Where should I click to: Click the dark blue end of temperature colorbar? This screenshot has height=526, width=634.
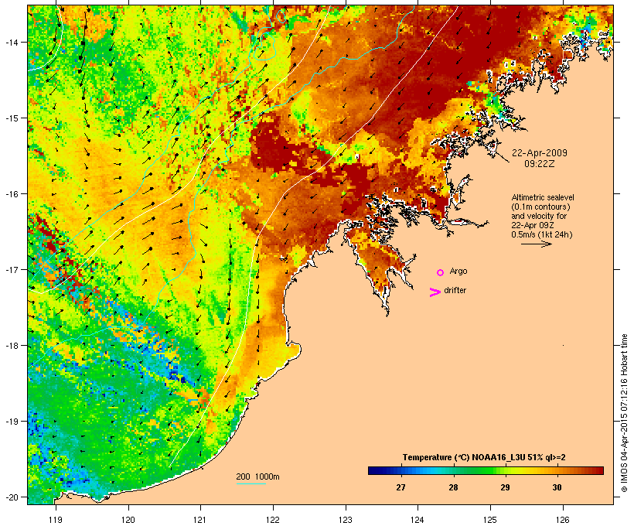tap(371, 470)
